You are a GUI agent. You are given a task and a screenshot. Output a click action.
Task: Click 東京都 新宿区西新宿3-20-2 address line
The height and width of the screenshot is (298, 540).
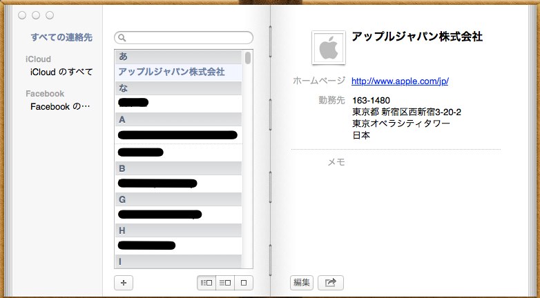pos(406,112)
